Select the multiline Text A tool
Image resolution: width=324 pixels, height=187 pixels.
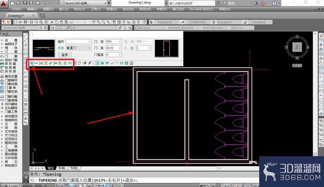click(x=26, y=119)
